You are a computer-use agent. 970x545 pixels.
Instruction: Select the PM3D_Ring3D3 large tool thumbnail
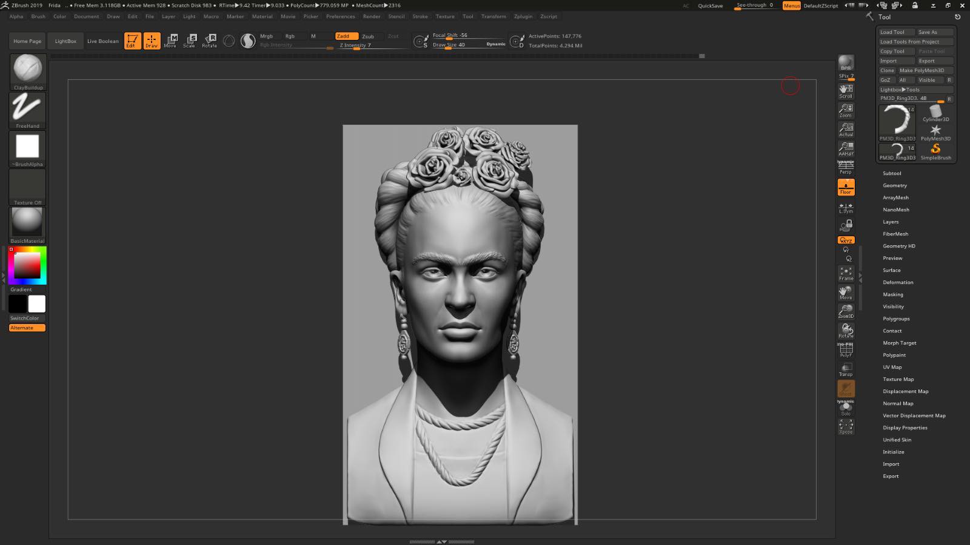point(897,123)
